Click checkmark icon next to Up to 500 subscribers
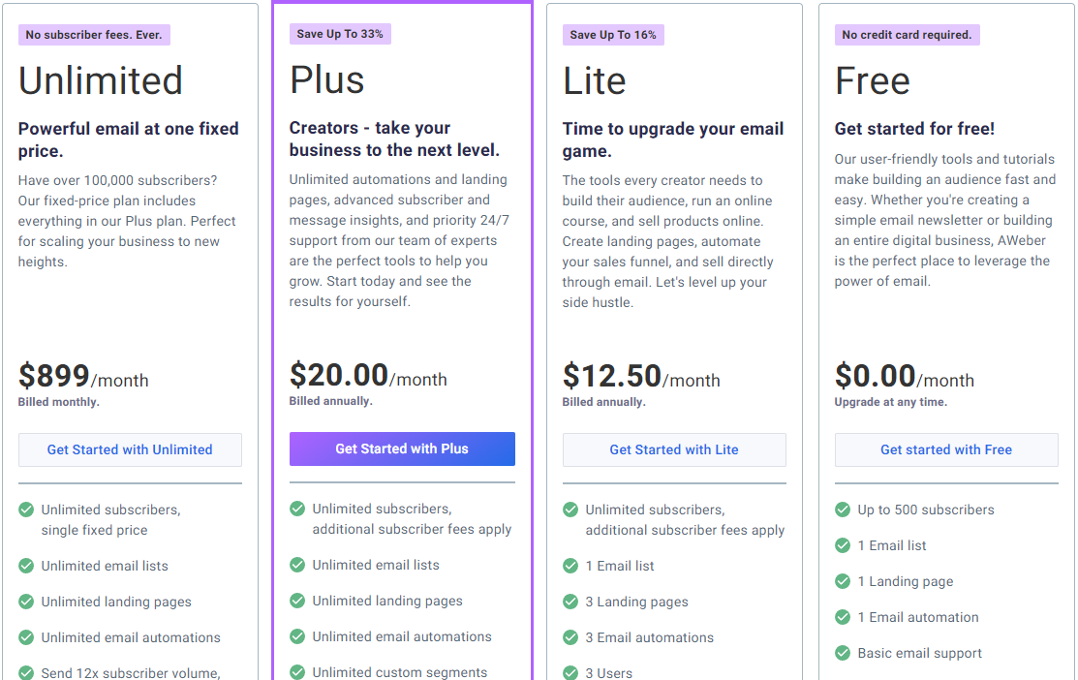Viewport: 1078px width, 680px height. [843, 510]
